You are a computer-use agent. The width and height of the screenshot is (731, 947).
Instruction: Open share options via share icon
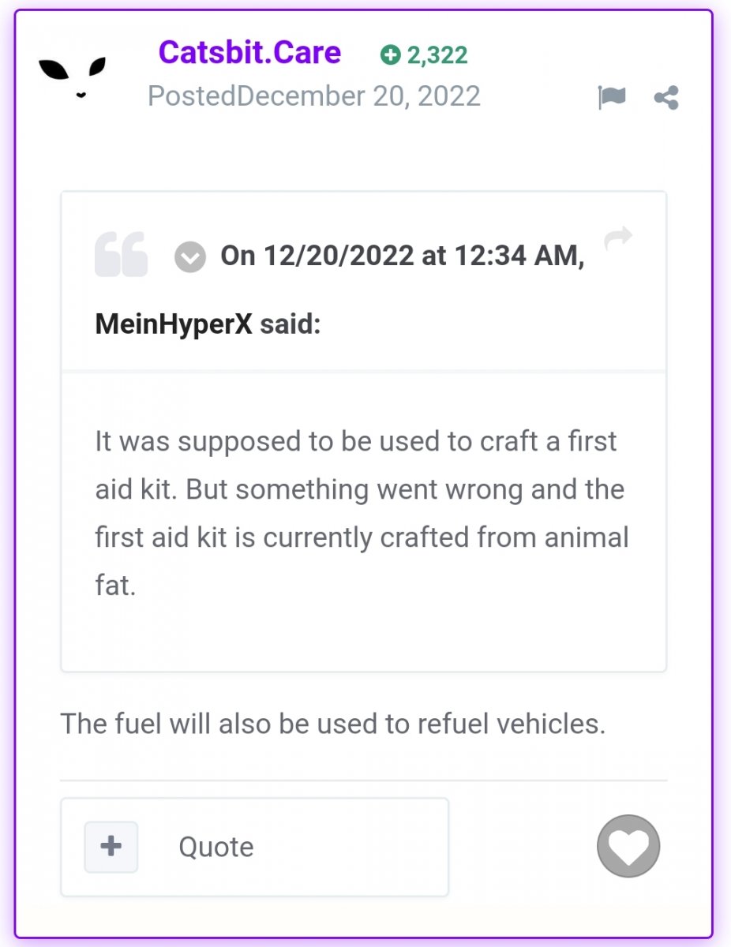(666, 98)
